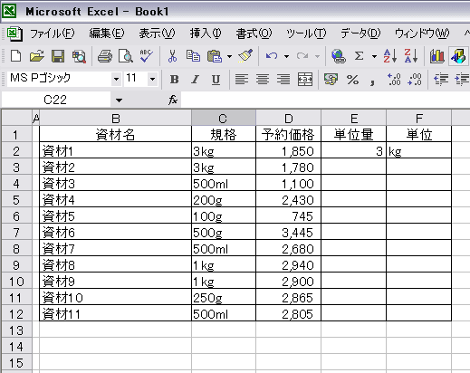Expand the MS Pゴシック font dropdown
The height and width of the screenshot is (373, 470).
pos(116,79)
